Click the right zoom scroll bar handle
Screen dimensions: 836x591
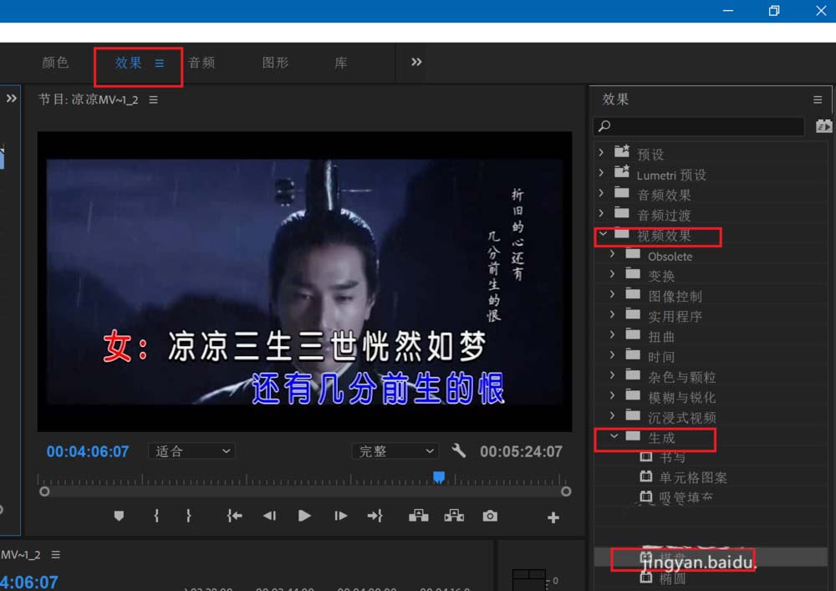point(566,492)
